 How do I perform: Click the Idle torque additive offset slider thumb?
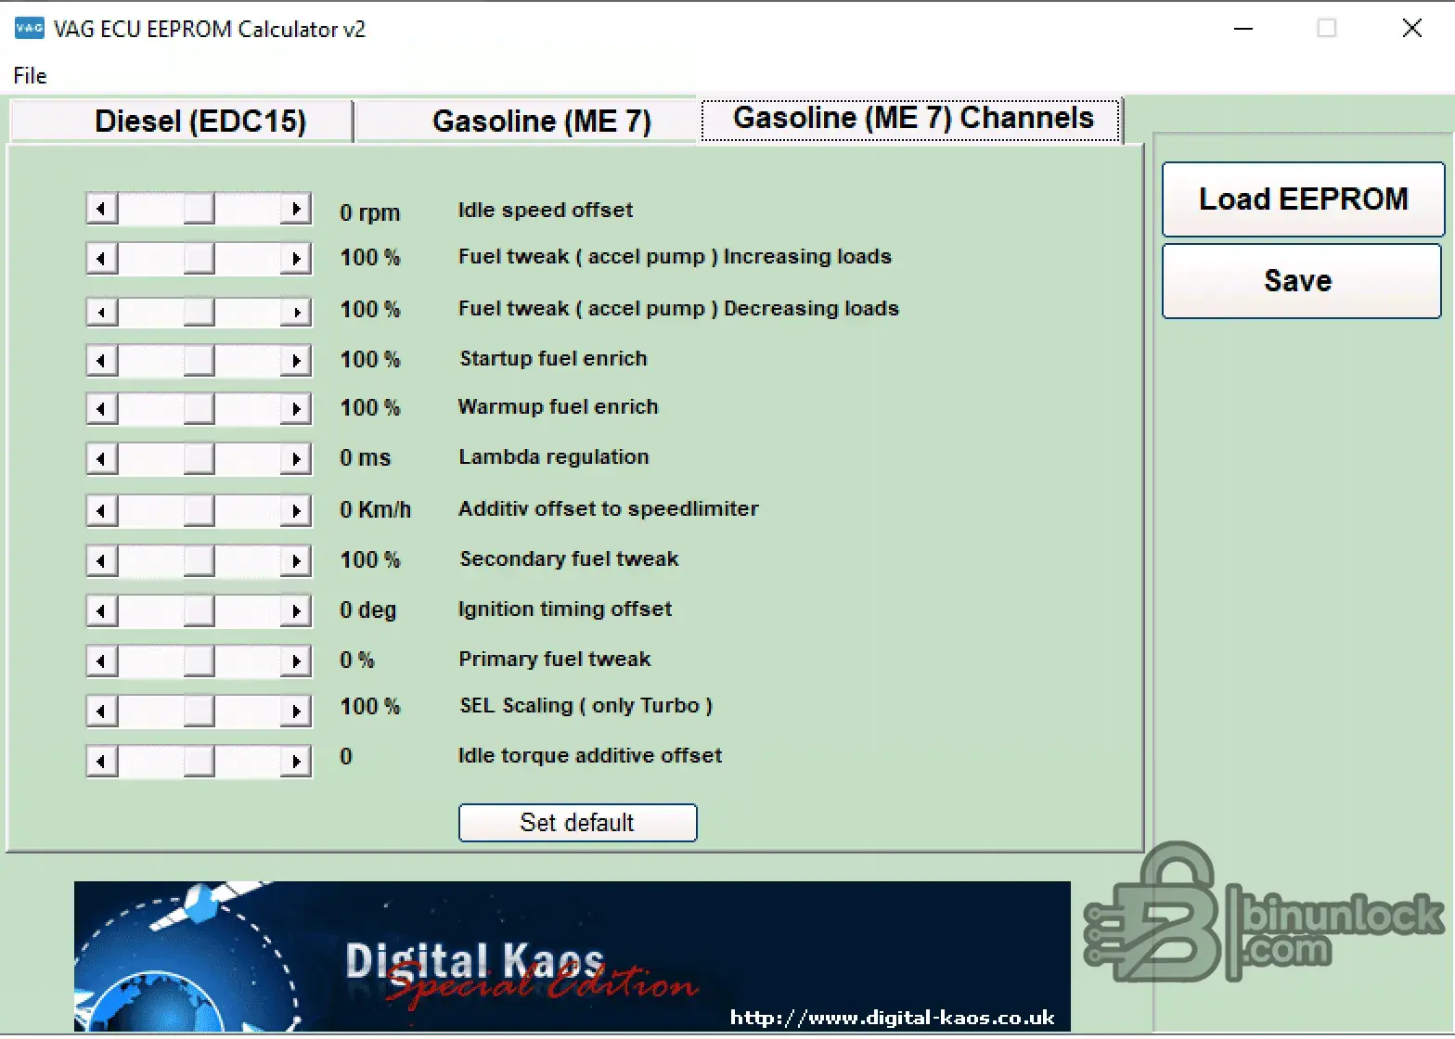pos(199,762)
